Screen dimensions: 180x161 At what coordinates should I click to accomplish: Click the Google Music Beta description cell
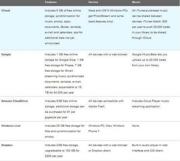pos(149,60)
